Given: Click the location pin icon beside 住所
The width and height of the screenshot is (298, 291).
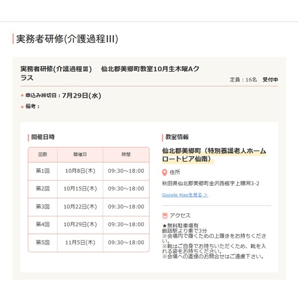Looking at the screenshot, I should click(165, 172).
